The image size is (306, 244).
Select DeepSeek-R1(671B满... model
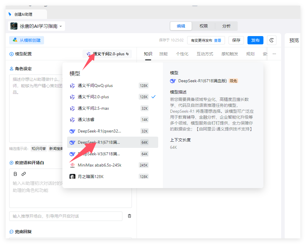113,142
